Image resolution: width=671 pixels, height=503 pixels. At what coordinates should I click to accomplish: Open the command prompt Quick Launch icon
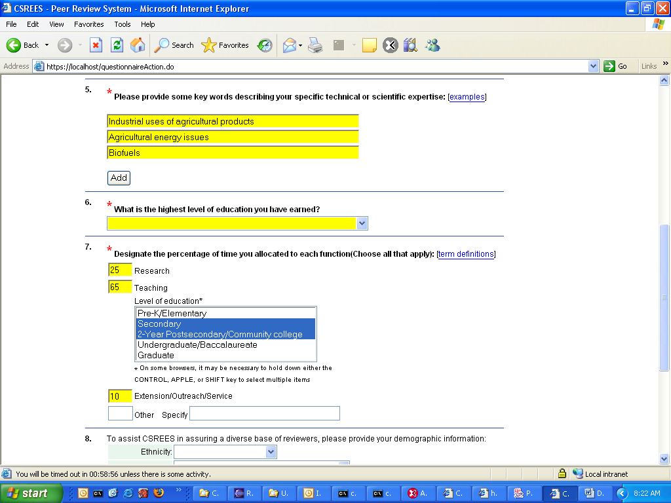pos(98,493)
